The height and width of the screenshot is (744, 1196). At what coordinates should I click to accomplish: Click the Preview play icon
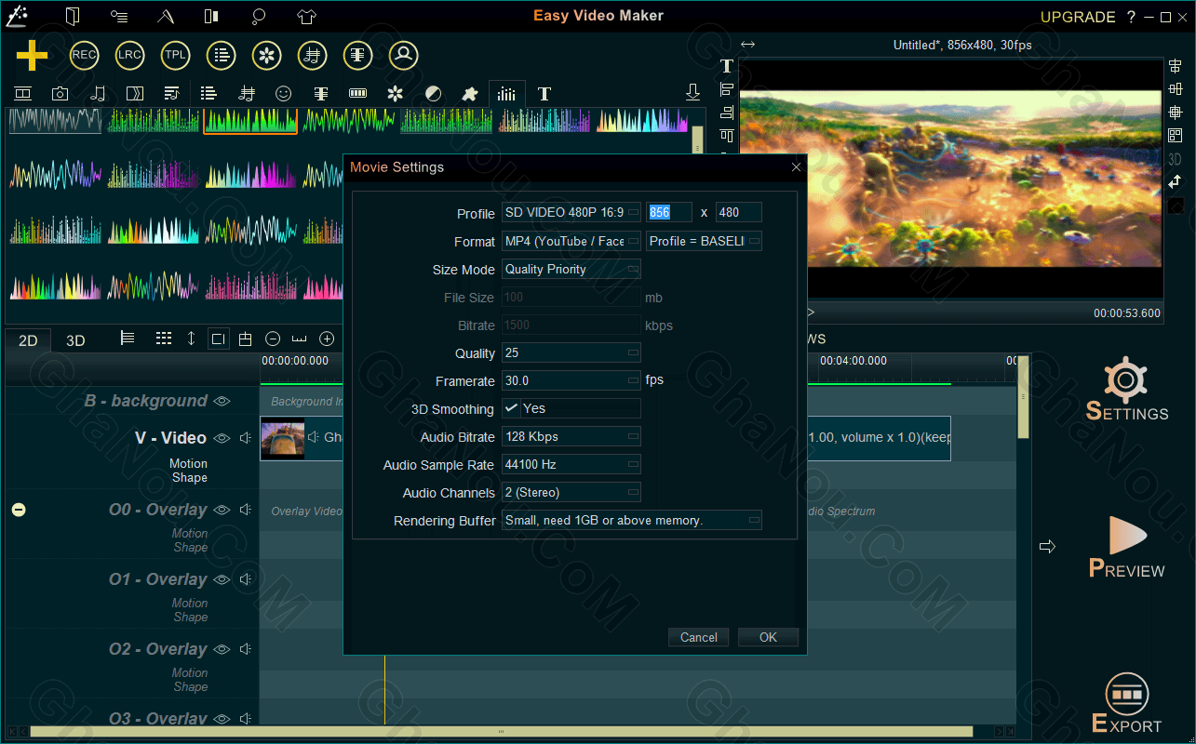pyautogui.click(x=1127, y=537)
